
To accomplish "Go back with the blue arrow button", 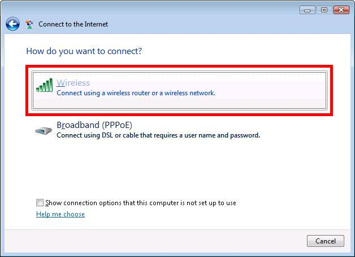I will (x=12, y=24).
